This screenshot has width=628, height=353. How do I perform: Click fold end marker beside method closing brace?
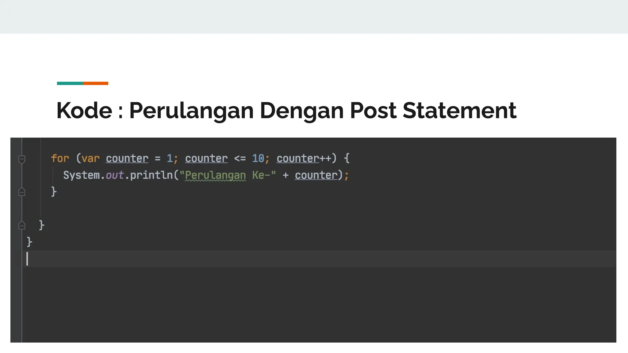(22, 225)
